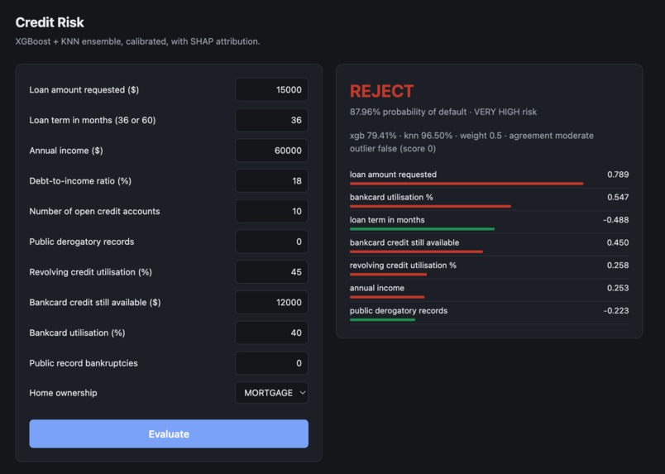The height and width of the screenshot is (474, 665).
Task: Click the green bar under public derogatory records
Action: (383, 320)
